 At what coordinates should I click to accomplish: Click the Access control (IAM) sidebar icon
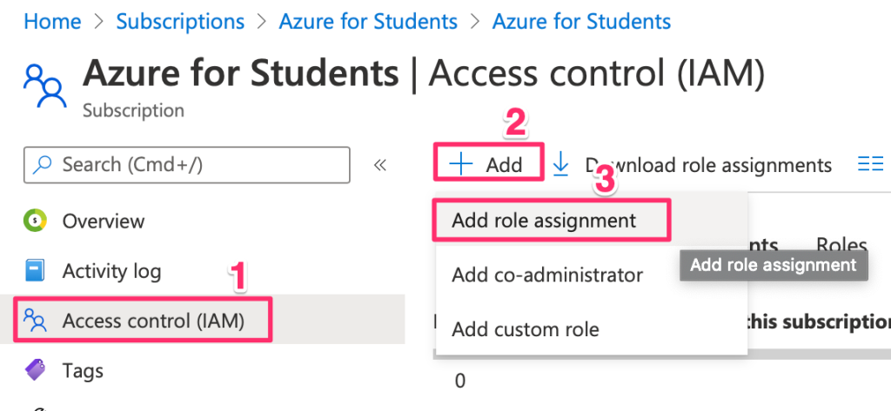[x=35, y=320]
